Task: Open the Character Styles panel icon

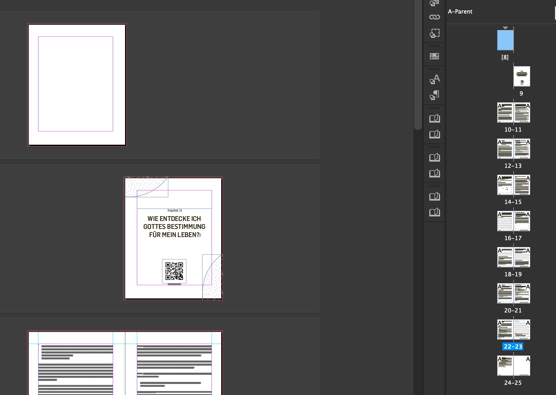Action: [x=434, y=79]
